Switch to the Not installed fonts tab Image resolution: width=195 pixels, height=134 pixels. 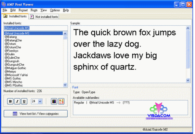[45, 17]
